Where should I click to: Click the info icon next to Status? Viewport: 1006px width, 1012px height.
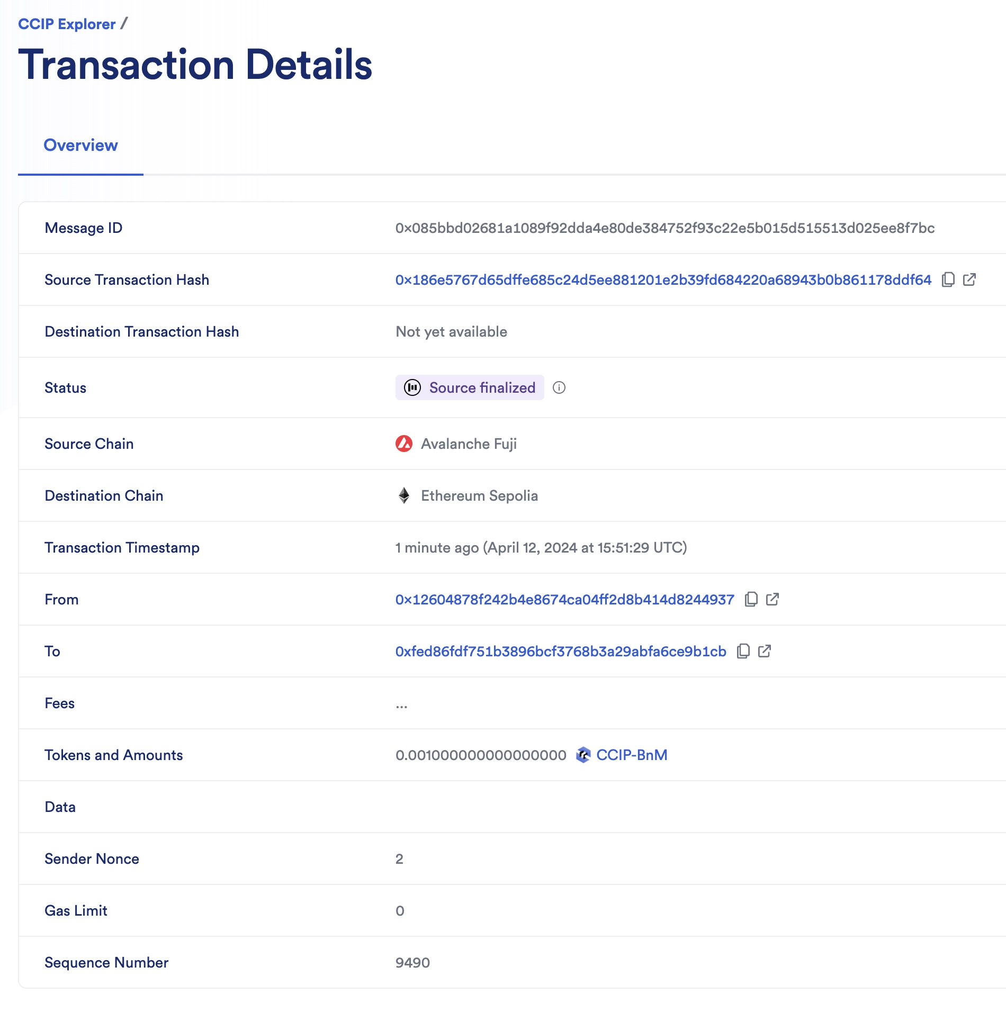[x=560, y=388]
